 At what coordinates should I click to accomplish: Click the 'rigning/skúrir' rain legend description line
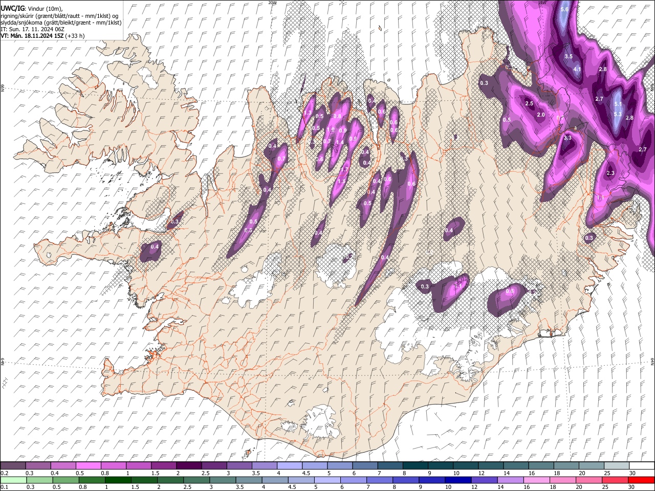[x=60, y=15]
